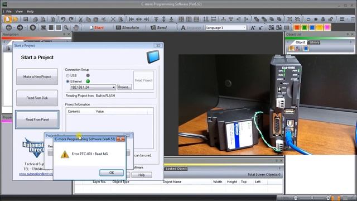This screenshot has width=357, height=201.
Task: Pick the red color swatch
Action: coord(297,27)
